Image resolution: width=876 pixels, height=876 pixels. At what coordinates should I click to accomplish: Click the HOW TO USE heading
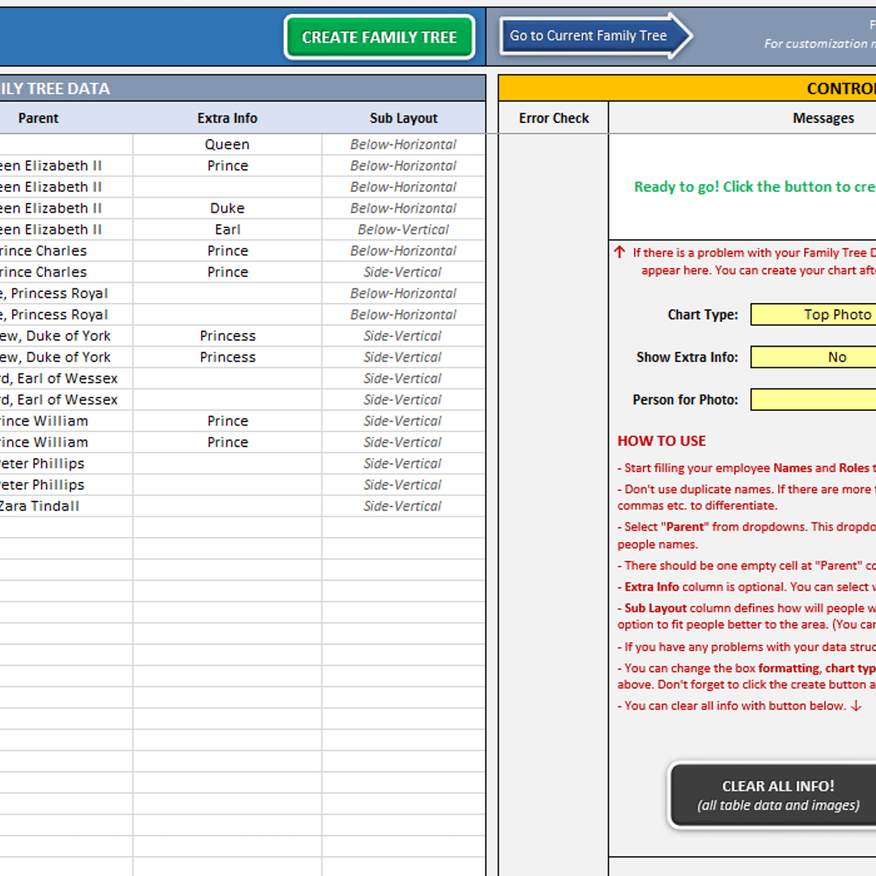661,441
